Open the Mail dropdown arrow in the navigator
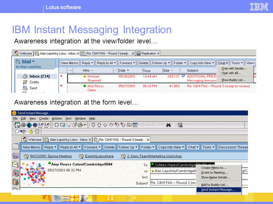The image size is (273, 204). coord(33,61)
